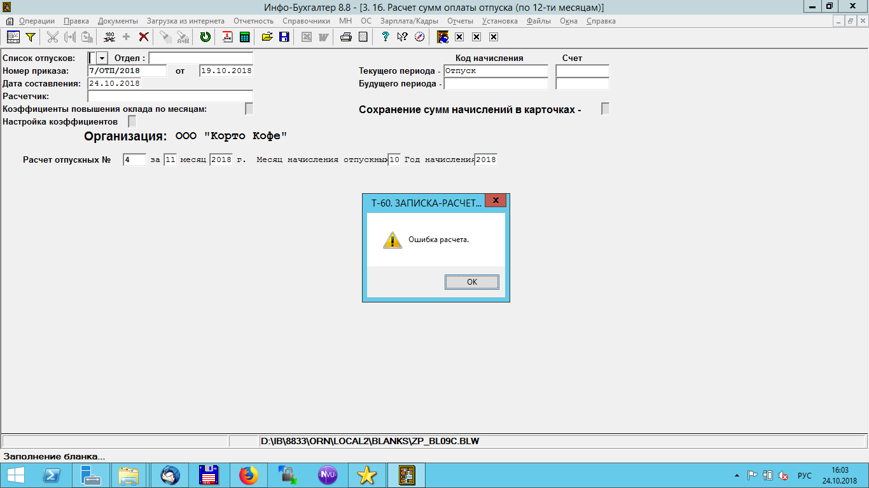
Task: Toggle the 'Настройка коэффициентов' checkbox
Action: pos(132,121)
